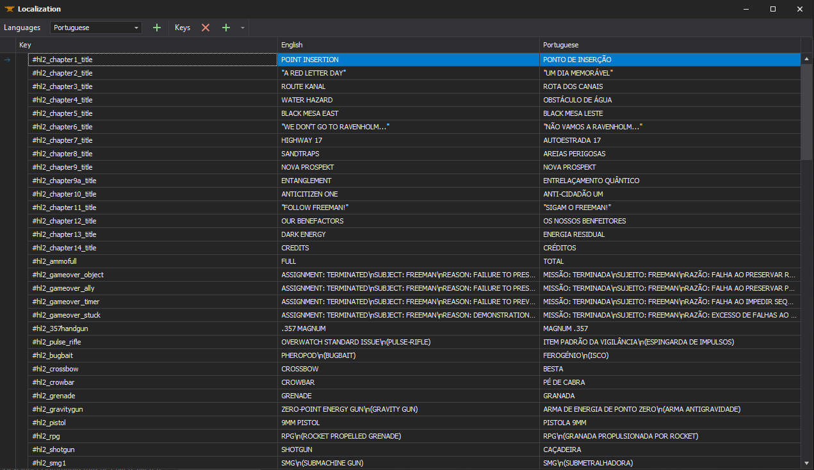Click the Languages label in the toolbar
The width and height of the screenshot is (814, 470).
(x=22, y=28)
